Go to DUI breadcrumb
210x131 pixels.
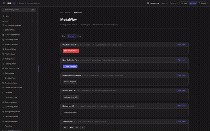(61, 13)
